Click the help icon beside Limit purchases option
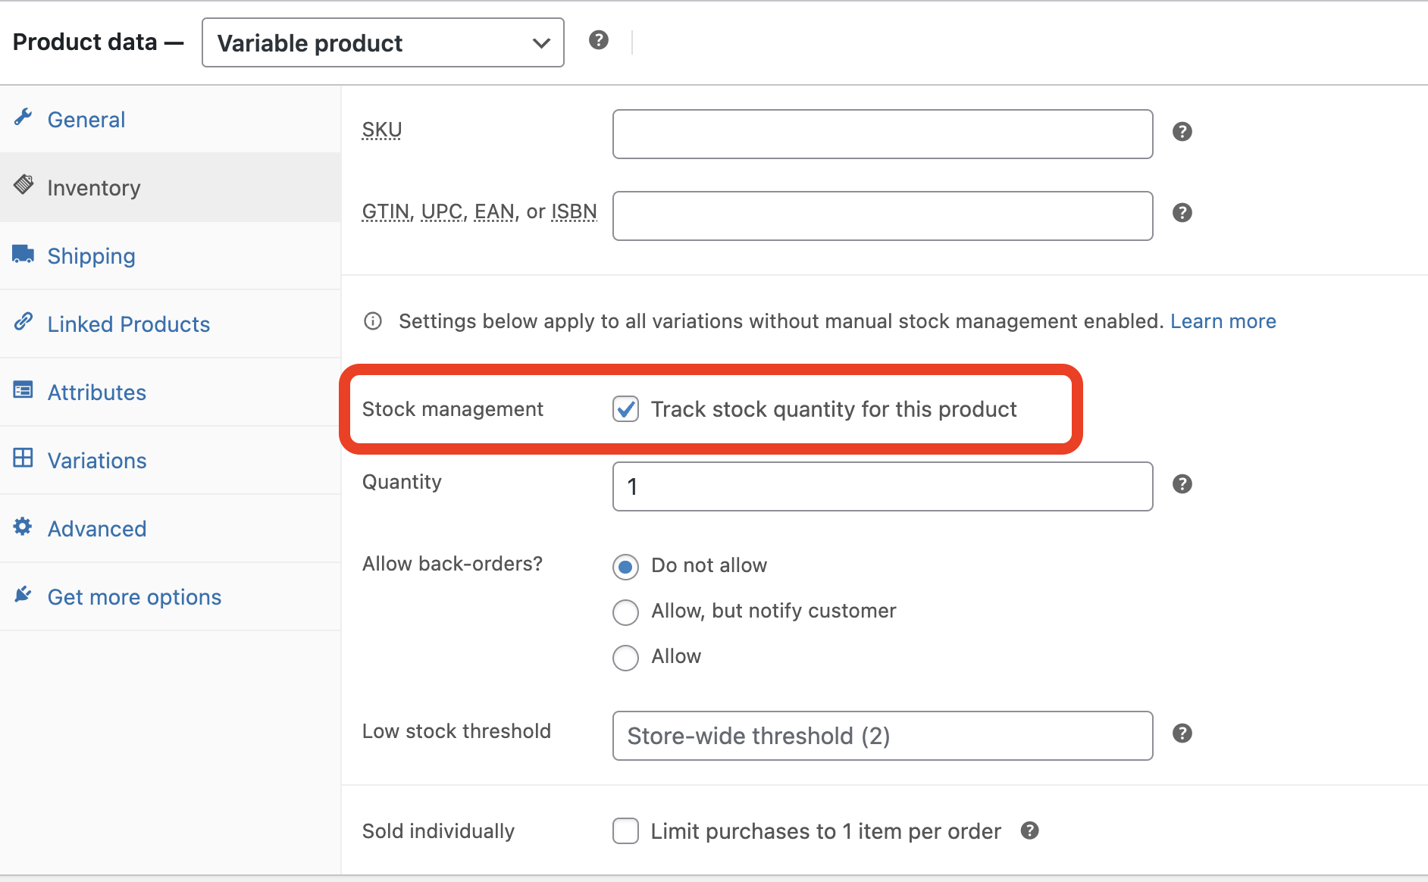This screenshot has width=1428, height=882. coord(1029,830)
